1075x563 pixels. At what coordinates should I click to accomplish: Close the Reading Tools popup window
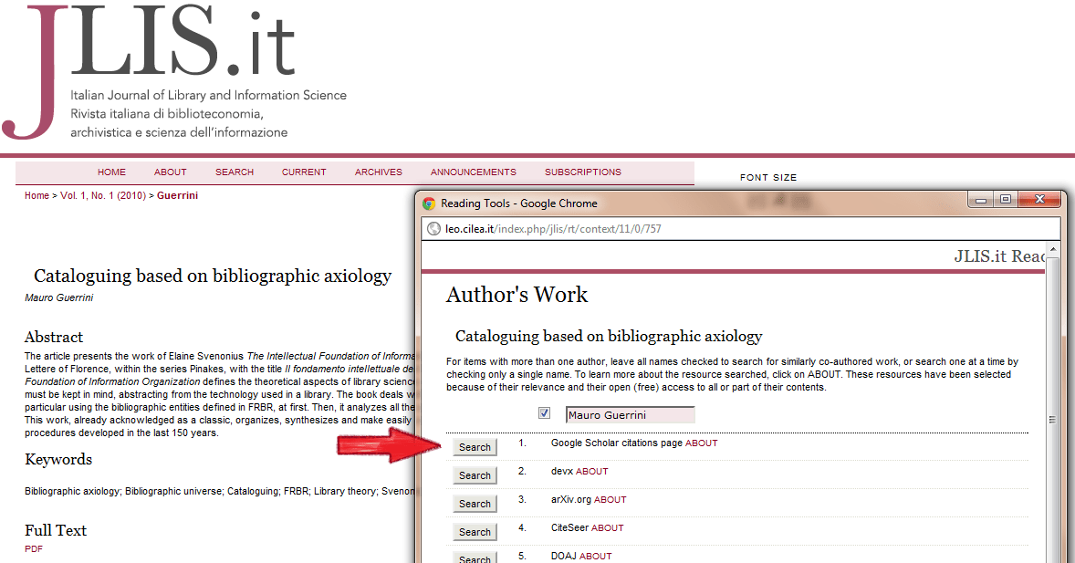1039,200
